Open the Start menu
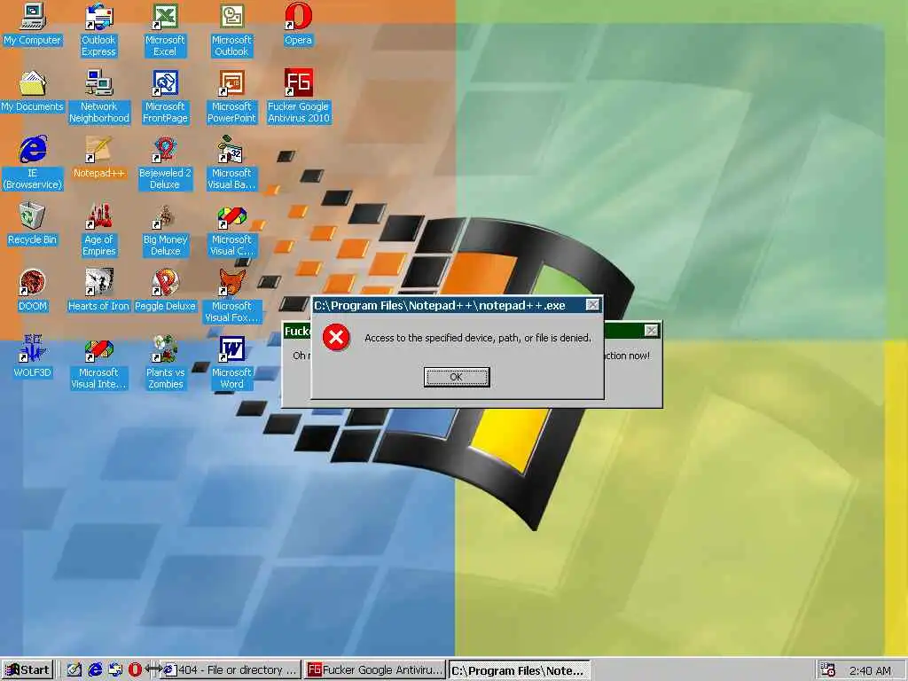The image size is (908, 681). [27, 670]
